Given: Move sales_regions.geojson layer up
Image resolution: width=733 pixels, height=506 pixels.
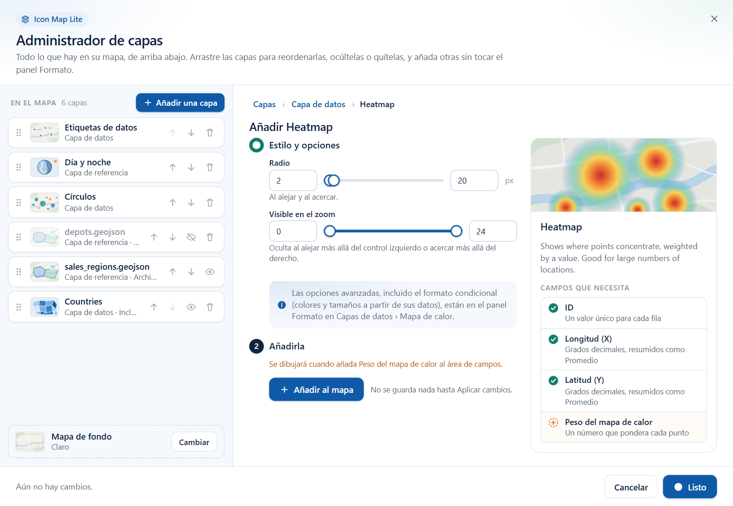Looking at the screenshot, I should [172, 272].
